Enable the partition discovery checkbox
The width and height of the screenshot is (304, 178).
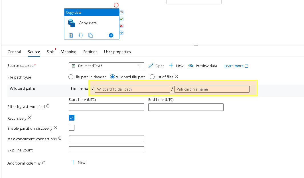[x=72, y=128]
